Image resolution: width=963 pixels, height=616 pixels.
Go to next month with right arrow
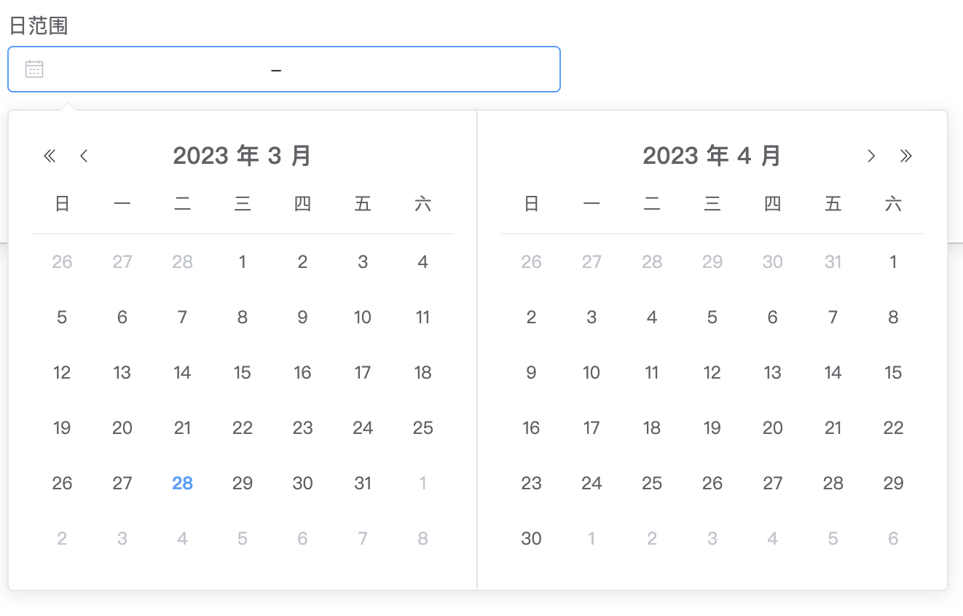[870, 155]
